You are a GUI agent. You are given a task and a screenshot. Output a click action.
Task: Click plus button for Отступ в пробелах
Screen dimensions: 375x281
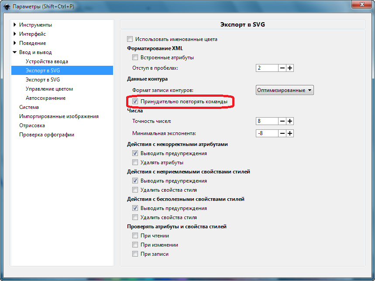[290, 68]
